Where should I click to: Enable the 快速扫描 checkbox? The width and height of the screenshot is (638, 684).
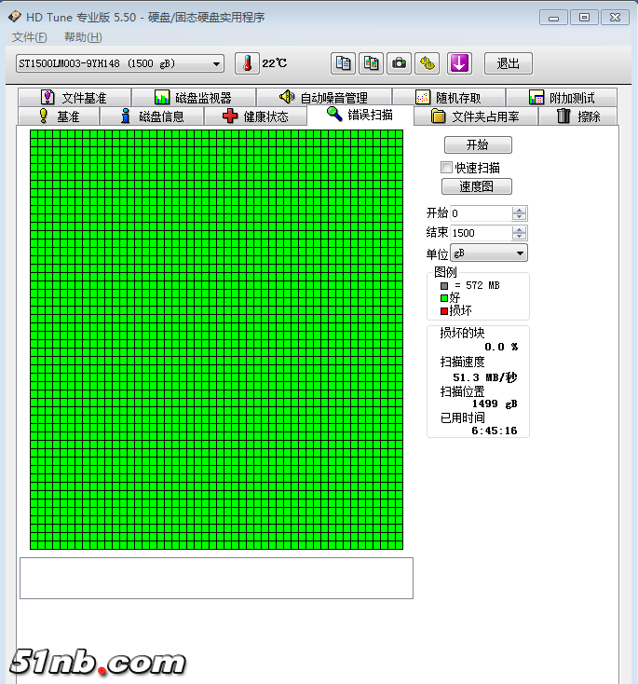tap(446, 168)
